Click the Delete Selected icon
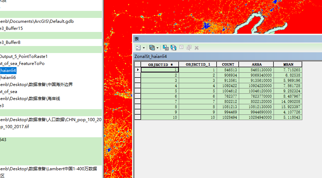Viewport: 322px width, 178px height. (x=197, y=48)
